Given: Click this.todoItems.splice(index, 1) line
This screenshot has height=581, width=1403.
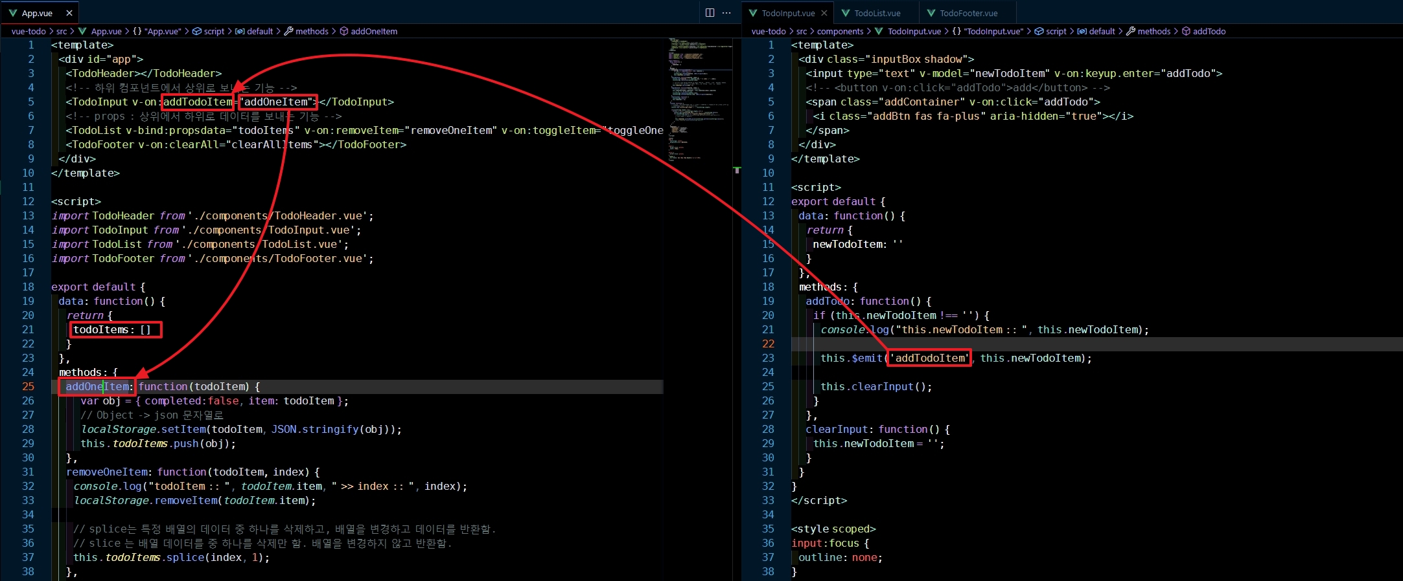Looking at the screenshot, I should click(171, 557).
